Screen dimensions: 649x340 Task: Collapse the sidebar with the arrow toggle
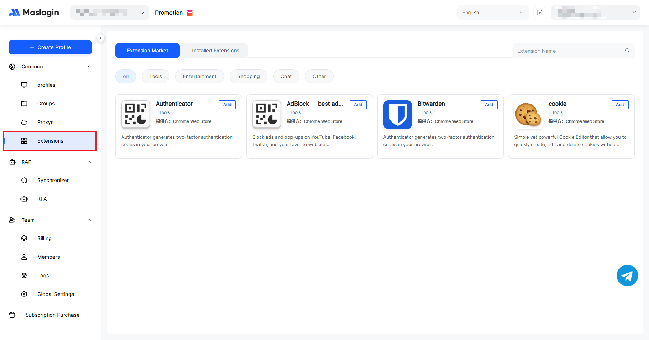coord(101,38)
